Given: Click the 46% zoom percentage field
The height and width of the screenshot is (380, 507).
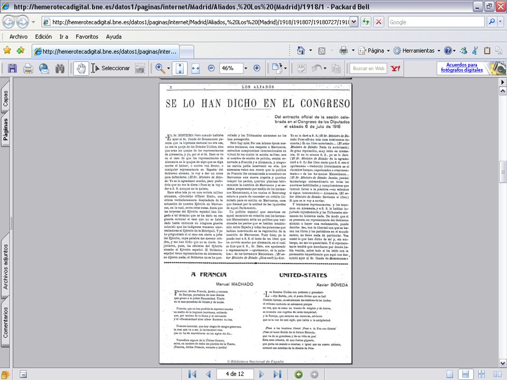Looking at the screenshot, I should 231,68.
